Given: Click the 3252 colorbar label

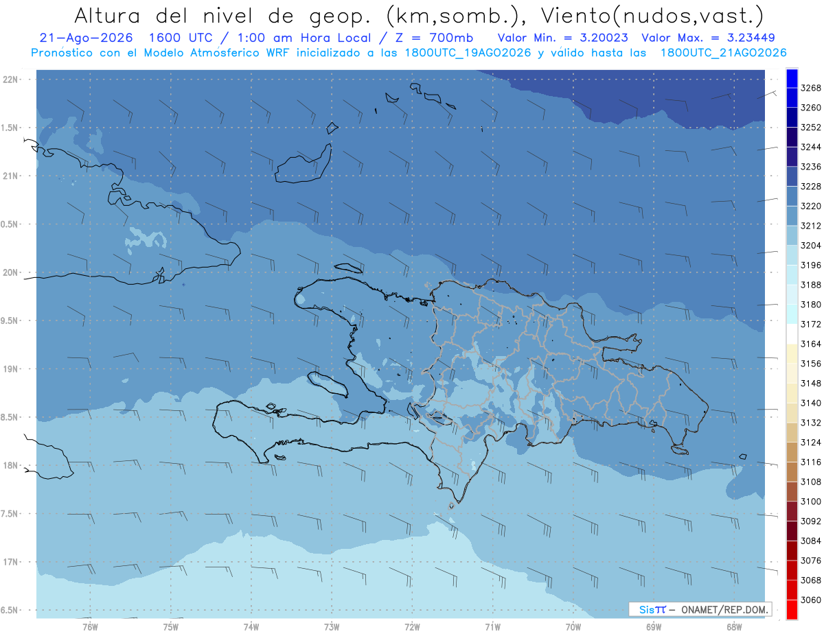Looking at the screenshot, I should point(811,128).
